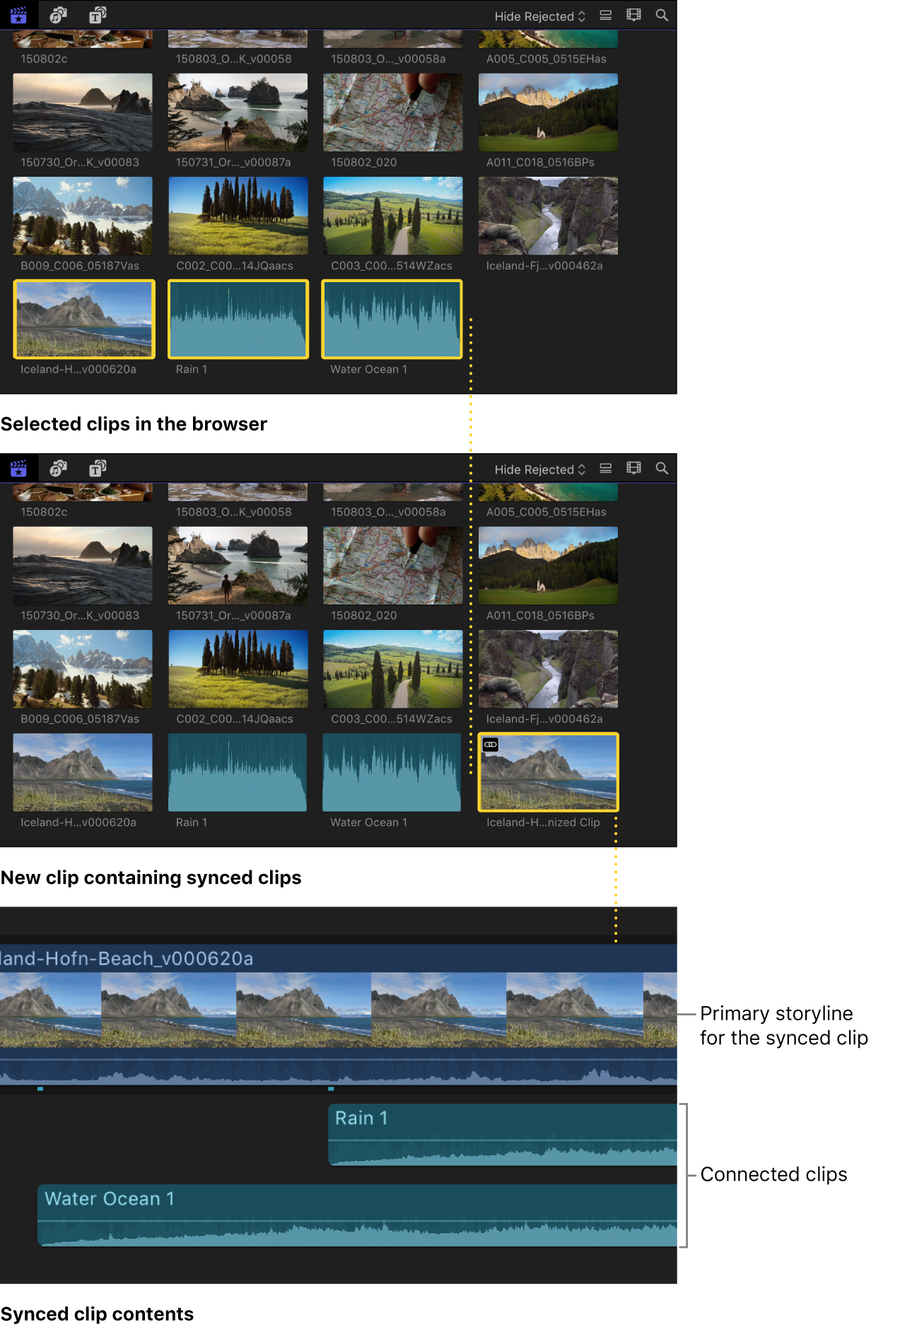The width and height of the screenshot is (912, 1330).
Task: Click the search icon in upper browser
Action: pyautogui.click(x=662, y=15)
